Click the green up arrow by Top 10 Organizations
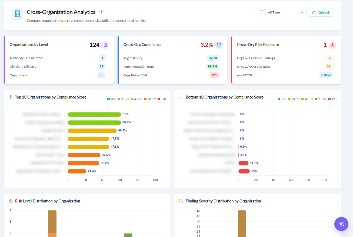Screen dimensions: 353x237 click(11, 97)
